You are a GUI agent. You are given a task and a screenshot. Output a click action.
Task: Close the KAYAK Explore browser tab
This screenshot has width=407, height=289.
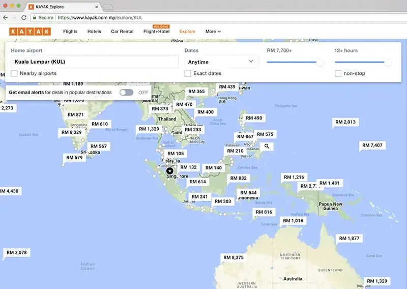[97, 7]
